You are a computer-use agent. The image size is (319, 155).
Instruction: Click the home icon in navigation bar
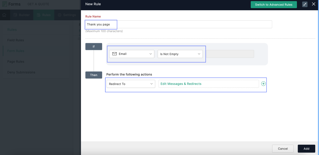(x=4, y=15)
